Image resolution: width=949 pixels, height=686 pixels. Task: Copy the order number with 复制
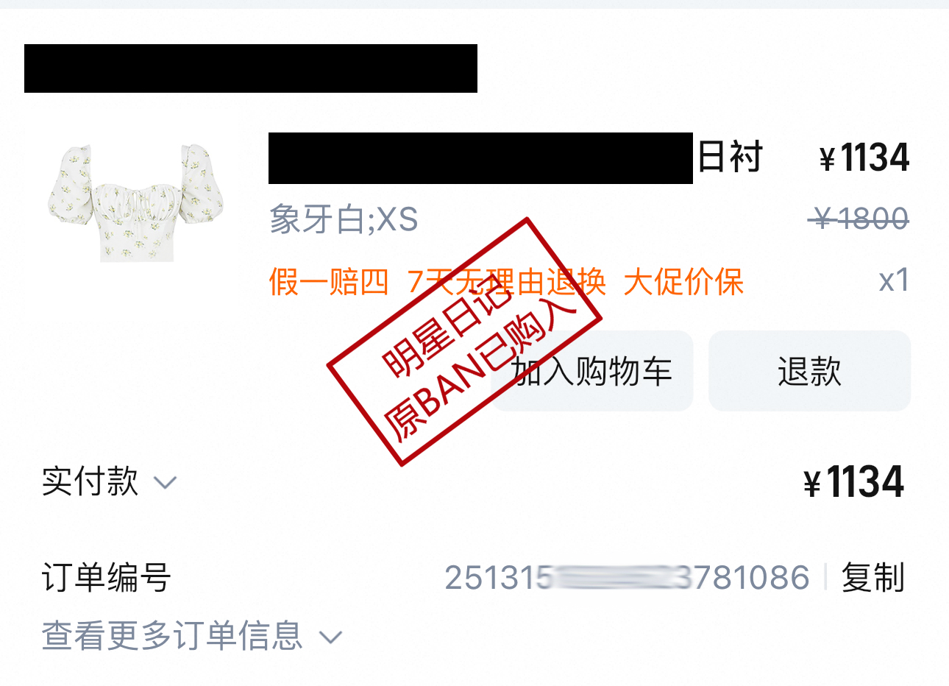point(872,577)
